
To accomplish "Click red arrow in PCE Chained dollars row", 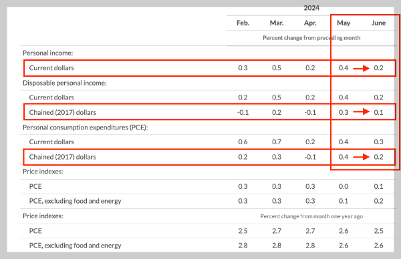I will (x=361, y=157).
